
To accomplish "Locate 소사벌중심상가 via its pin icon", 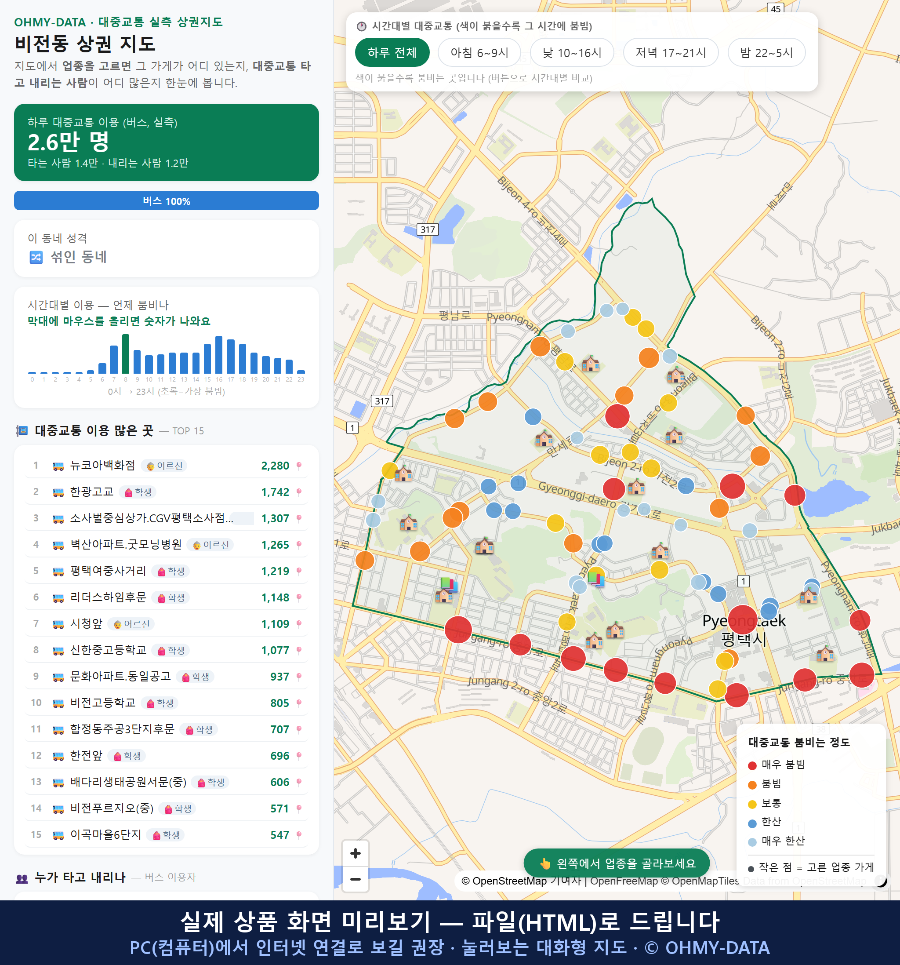I will (x=299, y=518).
